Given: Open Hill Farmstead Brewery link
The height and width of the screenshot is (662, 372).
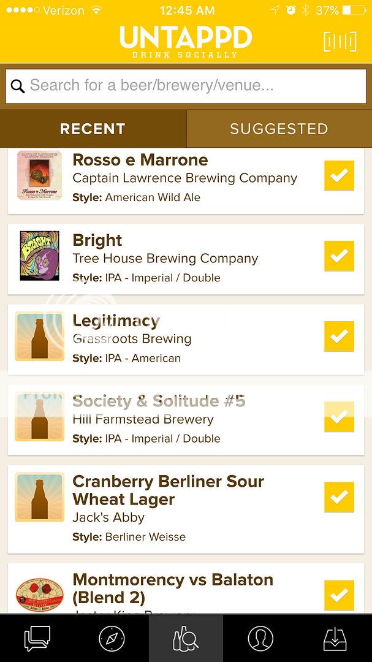Looking at the screenshot, I should click(x=143, y=420).
